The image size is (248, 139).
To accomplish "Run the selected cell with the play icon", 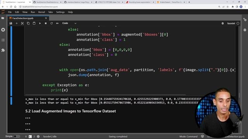I will 40,23.
